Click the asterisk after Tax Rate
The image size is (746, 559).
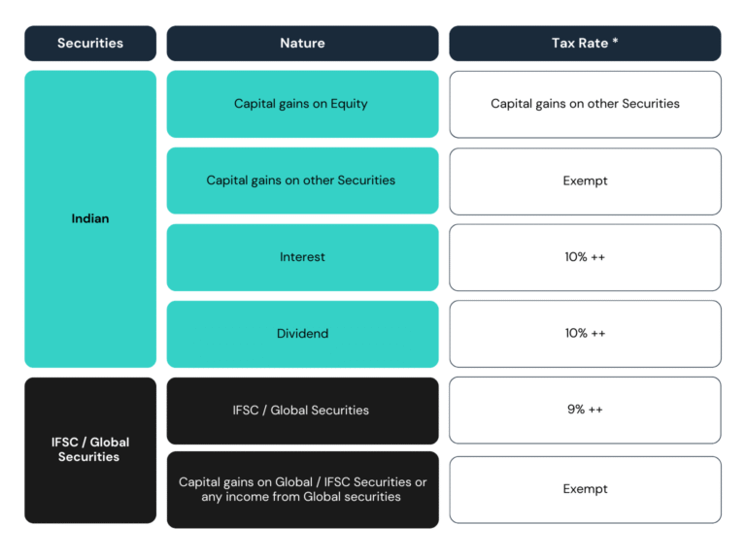click(x=615, y=42)
